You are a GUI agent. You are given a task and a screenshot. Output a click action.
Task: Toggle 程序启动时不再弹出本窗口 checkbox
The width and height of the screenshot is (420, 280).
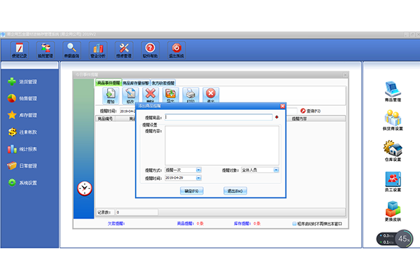click(295, 224)
